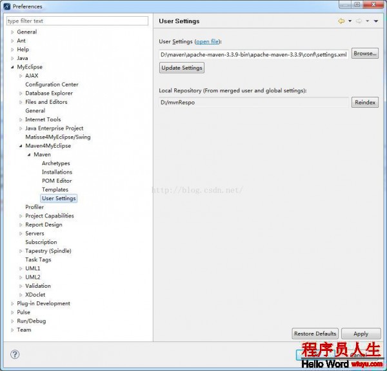This screenshot has width=387, height=371.
Task: Expand the Servers node
Action: click(21, 234)
